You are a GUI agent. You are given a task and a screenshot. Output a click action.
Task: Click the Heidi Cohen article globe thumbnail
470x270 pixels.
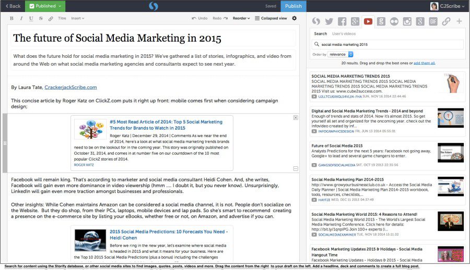[90, 240]
